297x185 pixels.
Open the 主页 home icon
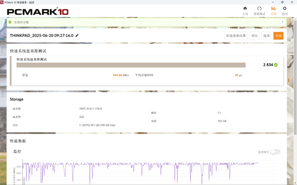245,8
